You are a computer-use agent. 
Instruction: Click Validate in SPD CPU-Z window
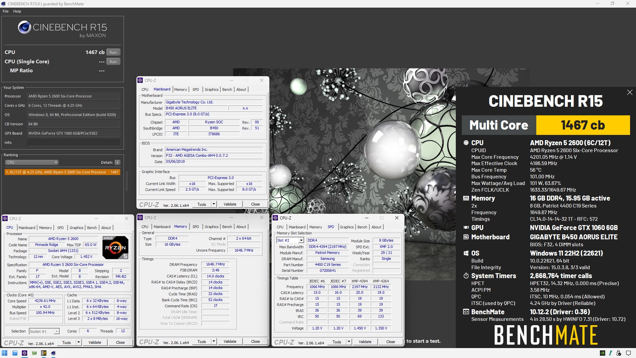click(365, 342)
